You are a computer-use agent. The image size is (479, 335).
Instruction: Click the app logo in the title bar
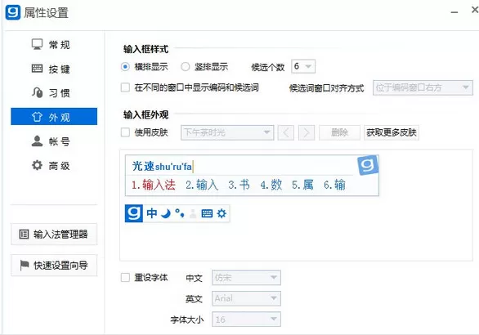pos(13,12)
